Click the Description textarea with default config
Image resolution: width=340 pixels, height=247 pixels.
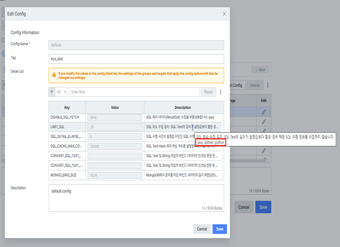pyautogui.click(x=136, y=198)
